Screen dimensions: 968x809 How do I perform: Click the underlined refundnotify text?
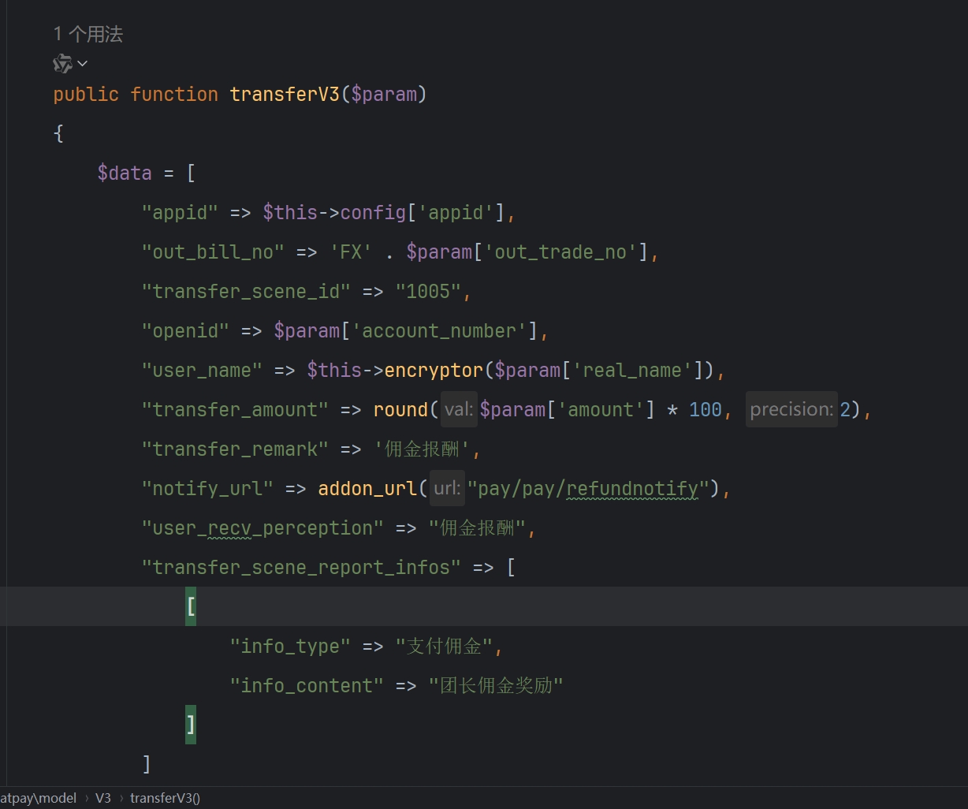(x=632, y=489)
